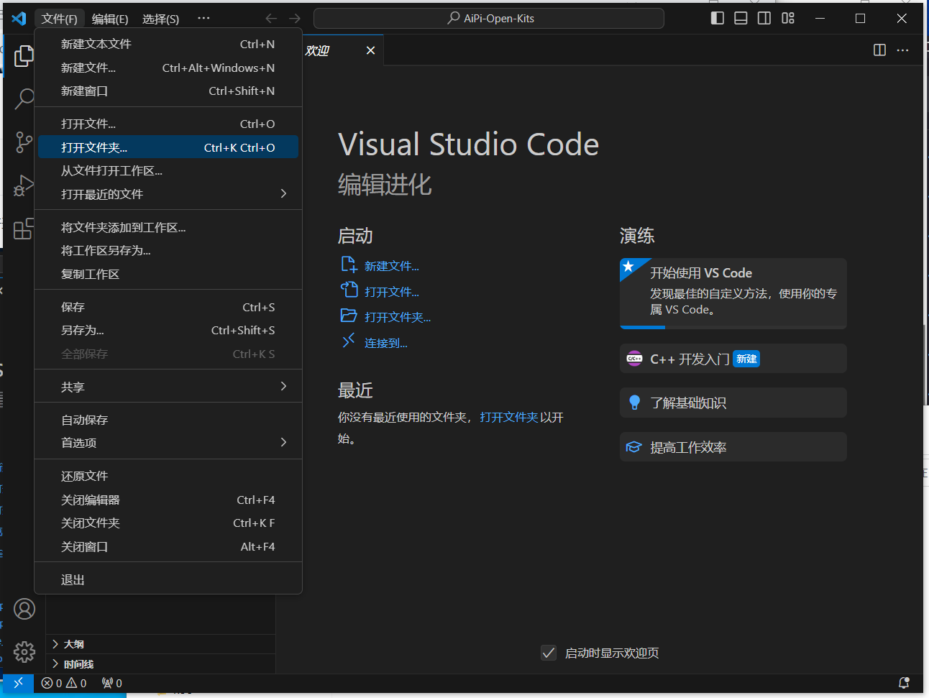Open the Run and Debug view
Image resolution: width=929 pixels, height=698 pixels.
coord(24,185)
